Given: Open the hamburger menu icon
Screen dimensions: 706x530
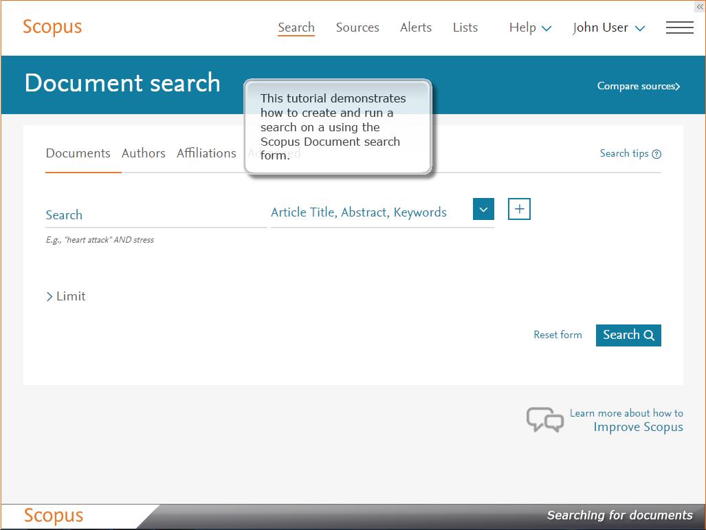Looking at the screenshot, I should [x=679, y=27].
